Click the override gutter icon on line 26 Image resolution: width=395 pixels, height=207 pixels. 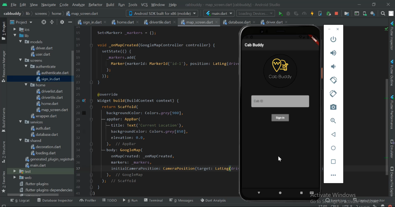click(x=84, y=101)
